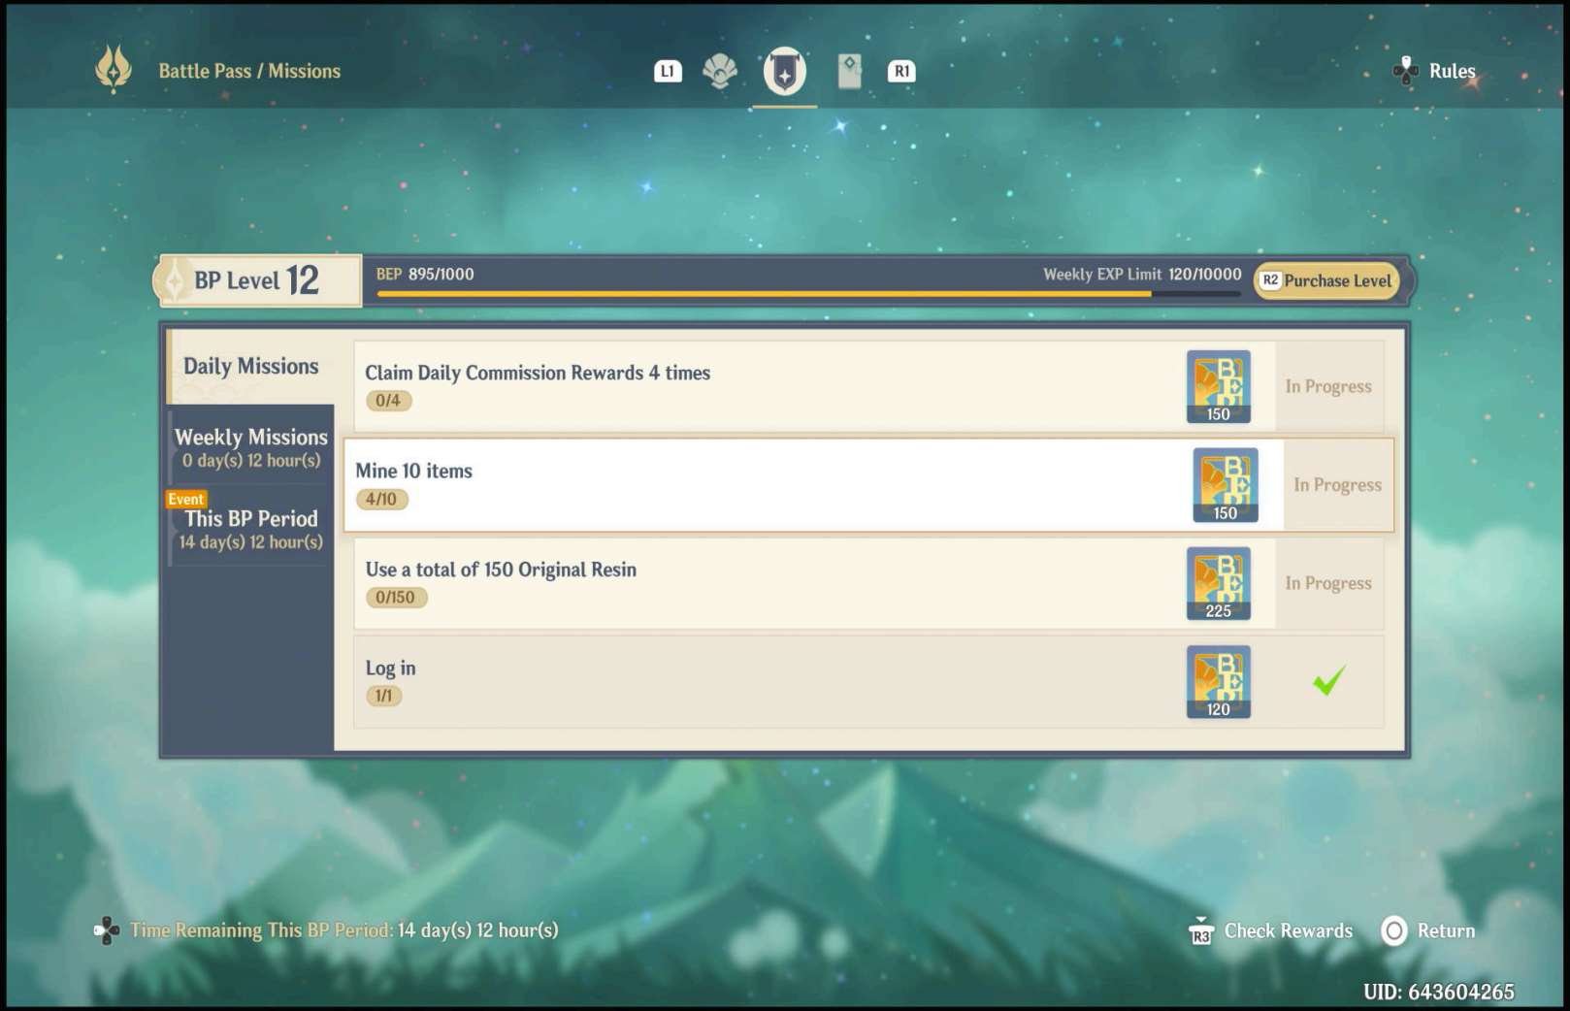Select the missions banner tab icon

click(784, 71)
